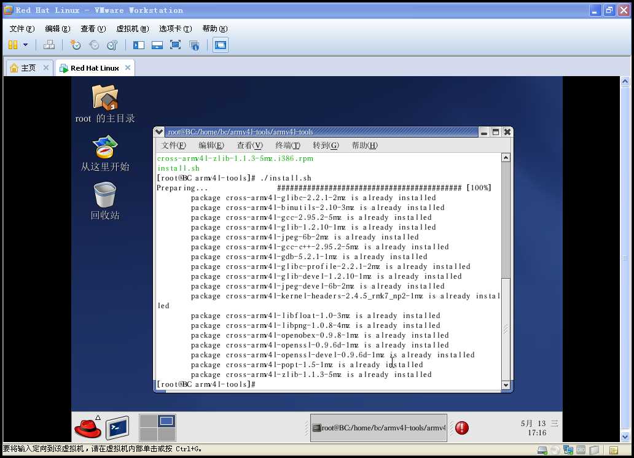Open the Red Hat main menu icon

(88, 428)
